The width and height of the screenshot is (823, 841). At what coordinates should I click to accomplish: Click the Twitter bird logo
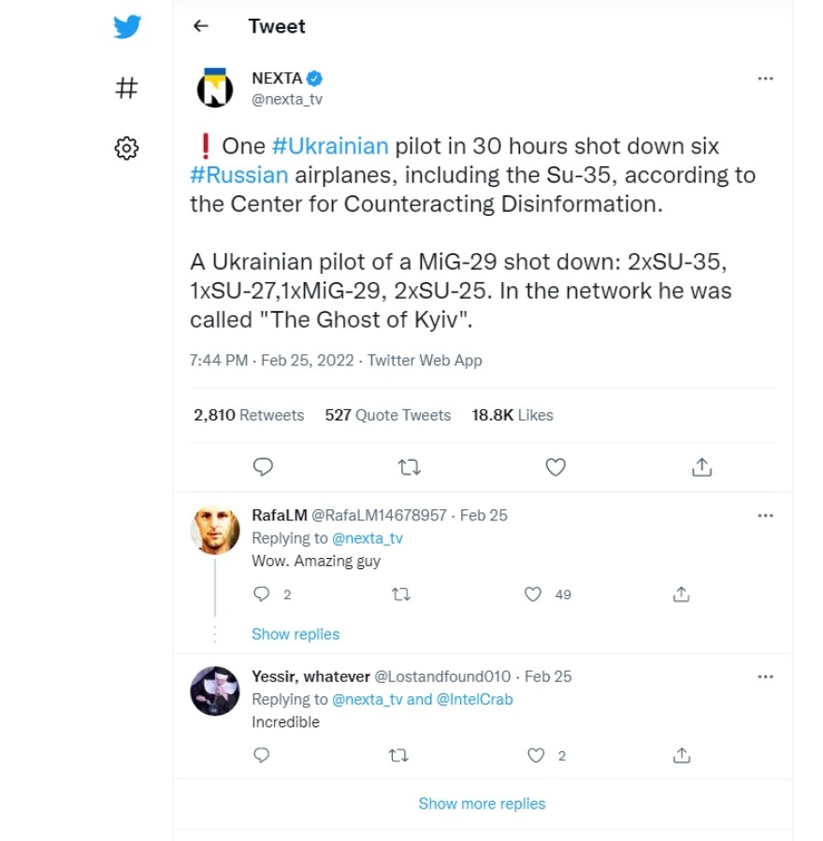point(127,26)
